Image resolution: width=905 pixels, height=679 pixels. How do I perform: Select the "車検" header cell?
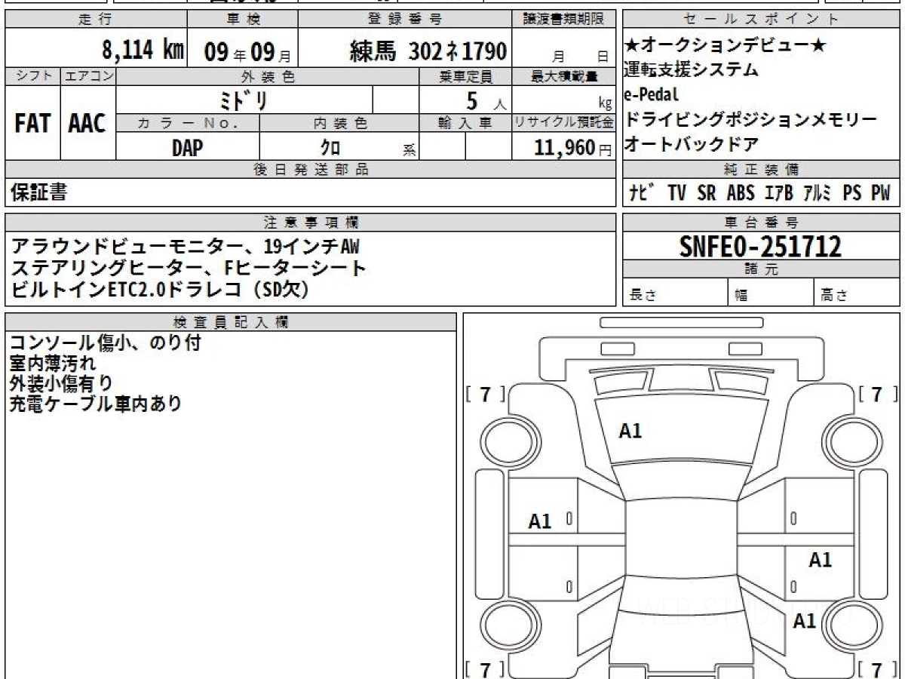(x=241, y=20)
